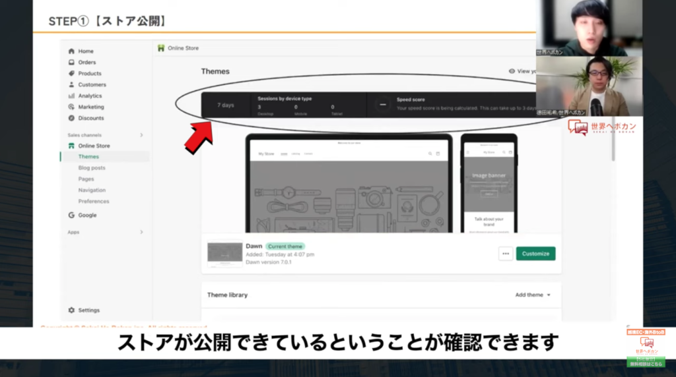Open Navigation under Online Store
This screenshot has height=377, width=676.
pyautogui.click(x=92, y=190)
